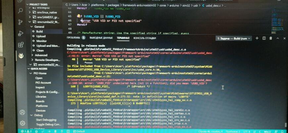Kill terminal with the trash icon
The width and height of the screenshot is (288, 133).
(x=270, y=38)
